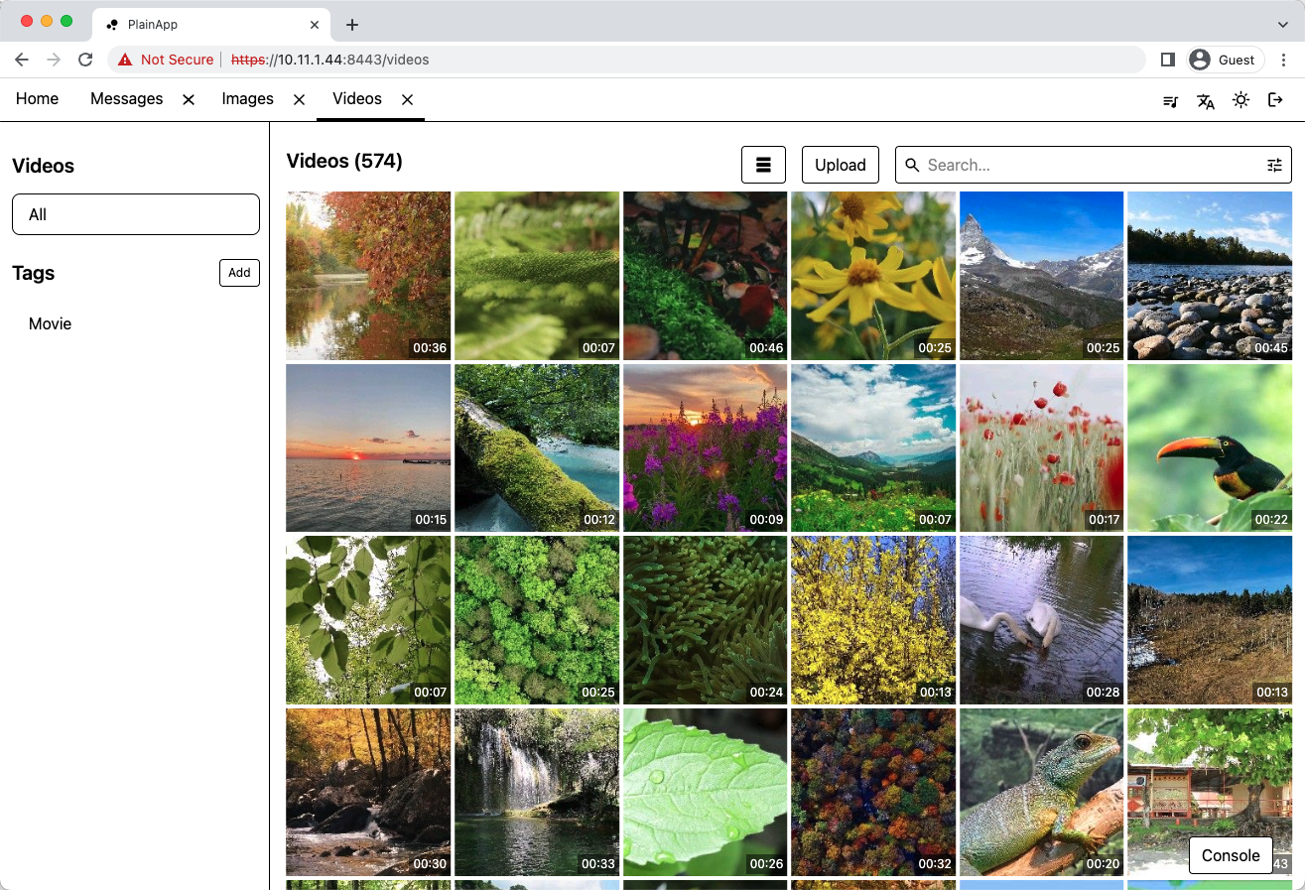This screenshot has width=1305, height=890.
Task: Open search filter options icon
Action: (x=1274, y=165)
